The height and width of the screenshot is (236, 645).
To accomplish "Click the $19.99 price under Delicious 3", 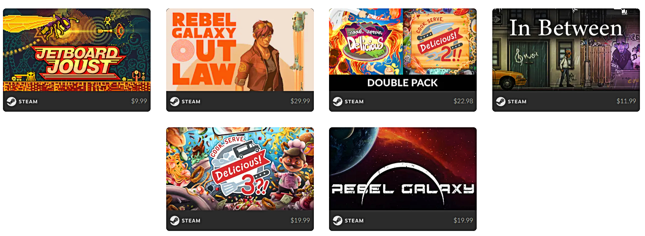I will point(300,220).
